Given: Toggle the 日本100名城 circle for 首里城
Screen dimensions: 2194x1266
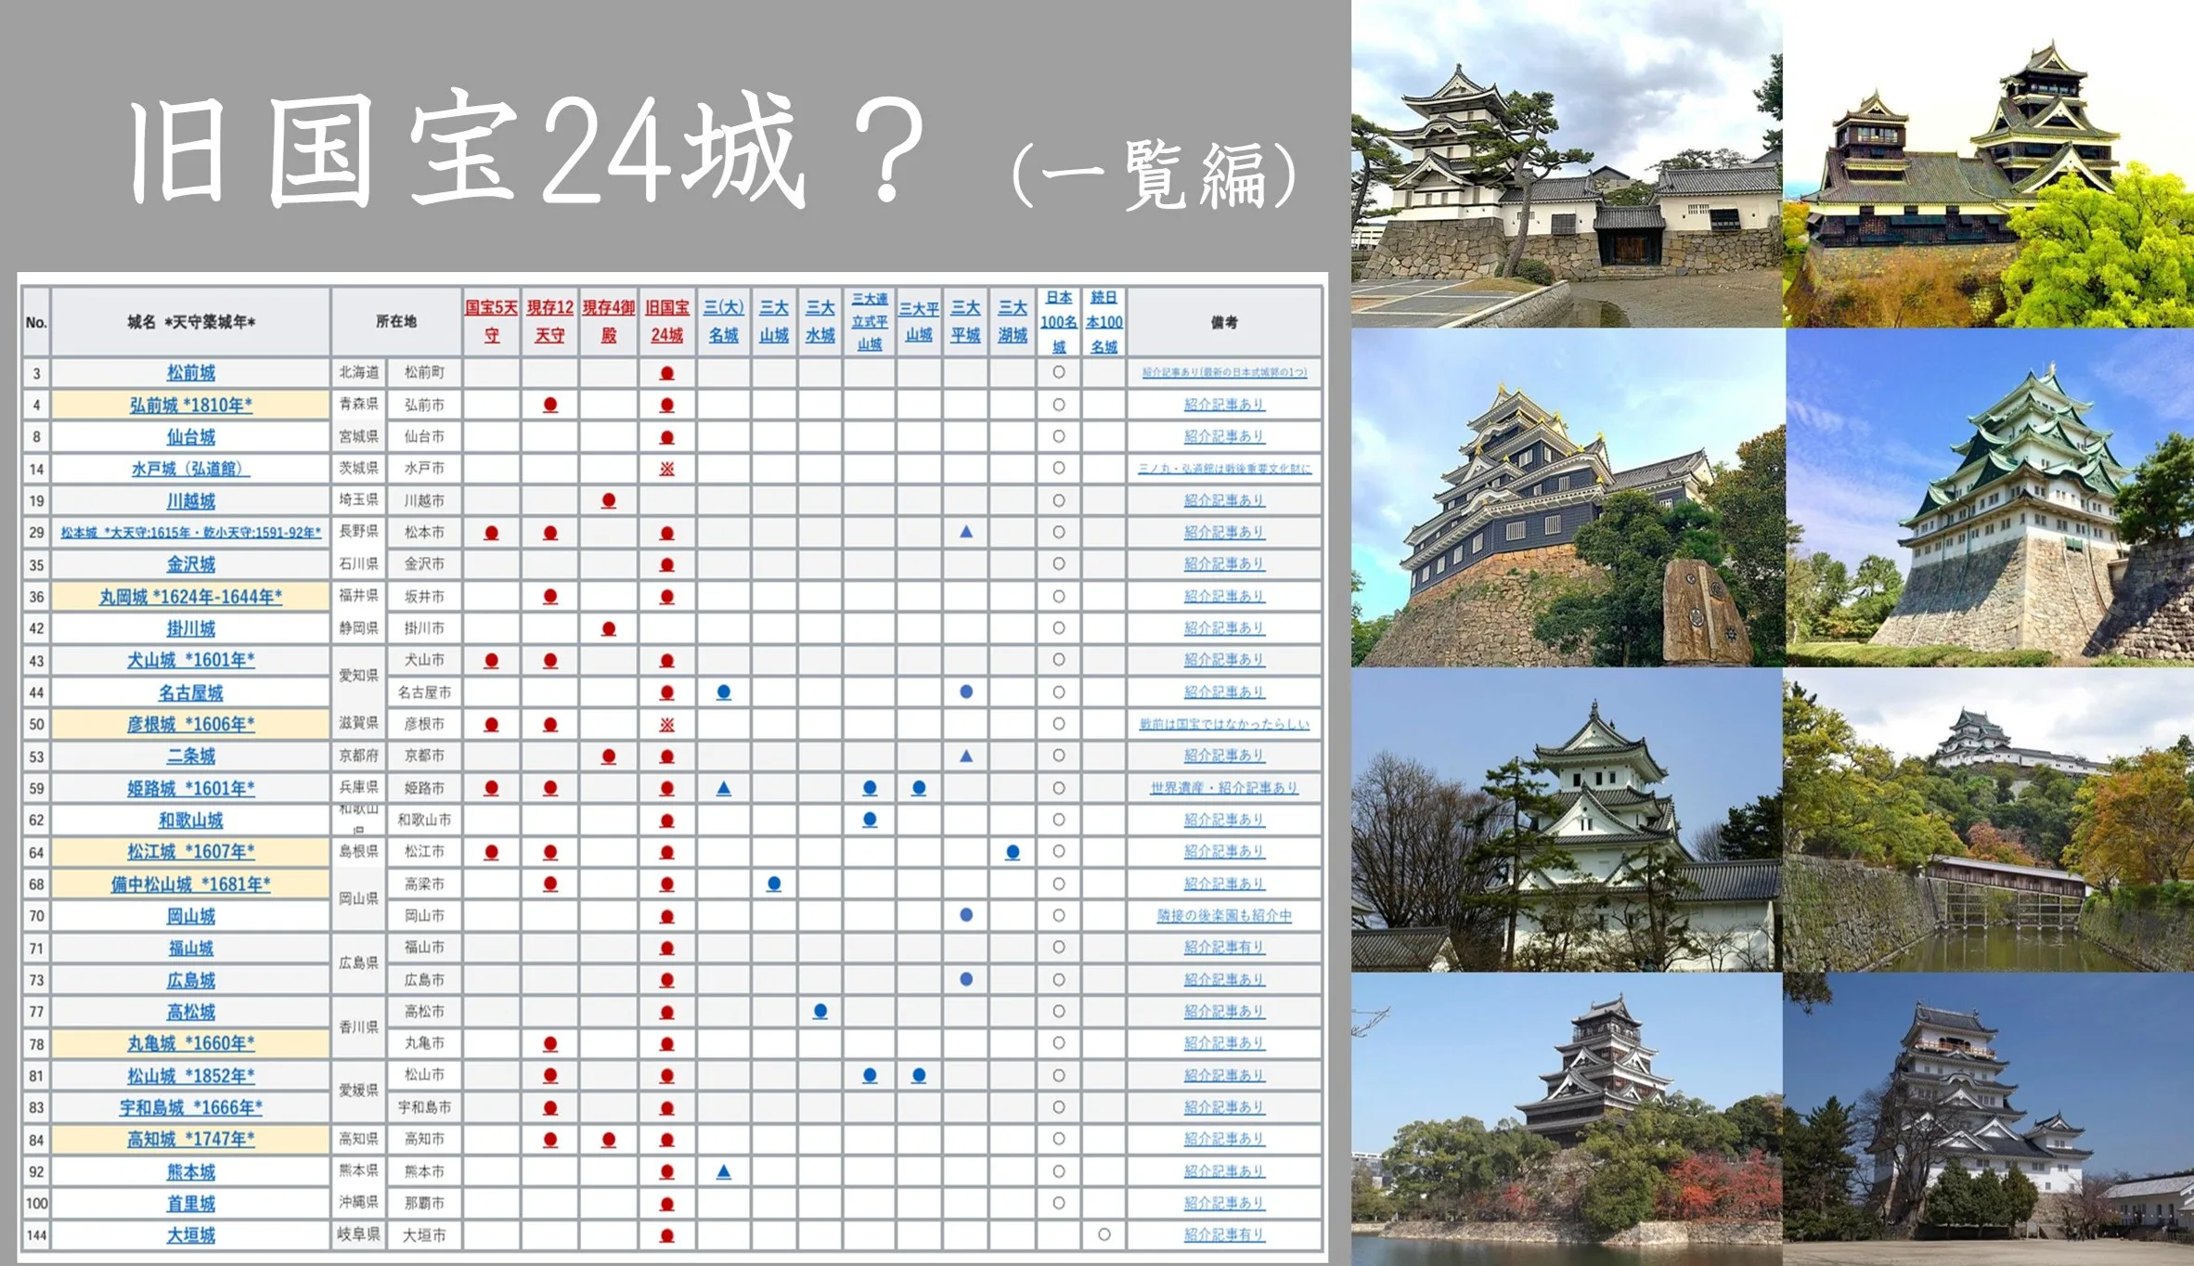Looking at the screenshot, I should click(1058, 1203).
